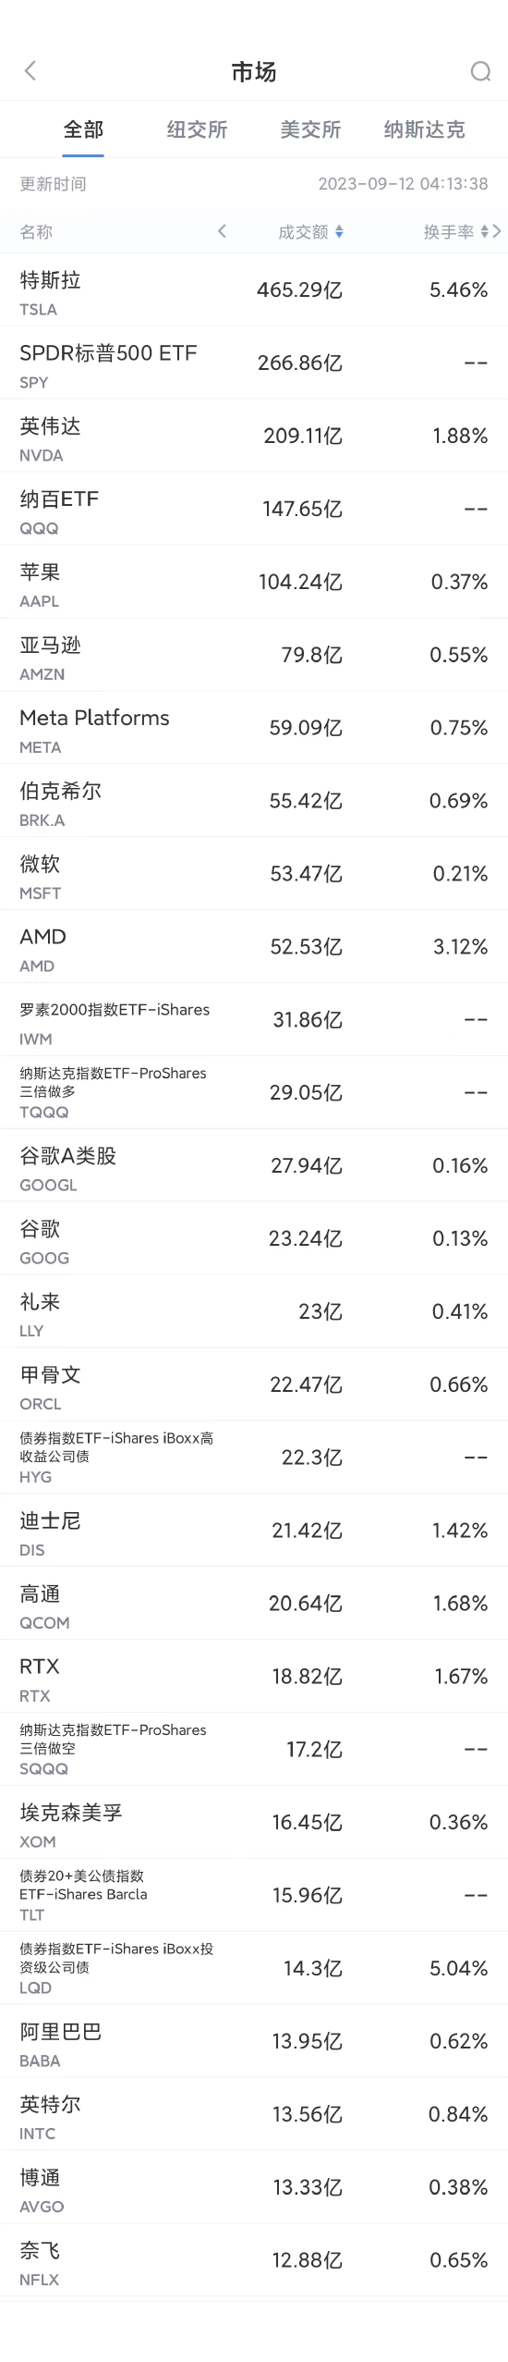Sort by 换手率 column arrows
508x2362 pixels.
pos(484,232)
